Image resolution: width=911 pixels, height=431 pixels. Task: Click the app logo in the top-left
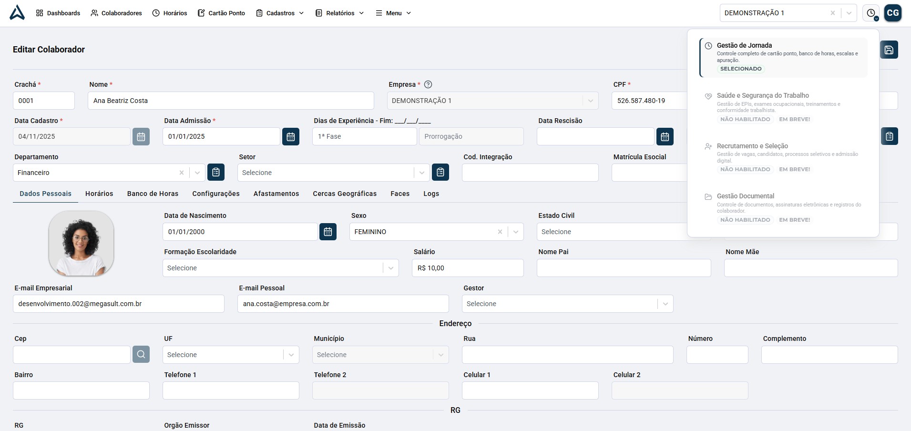pyautogui.click(x=17, y=12)
